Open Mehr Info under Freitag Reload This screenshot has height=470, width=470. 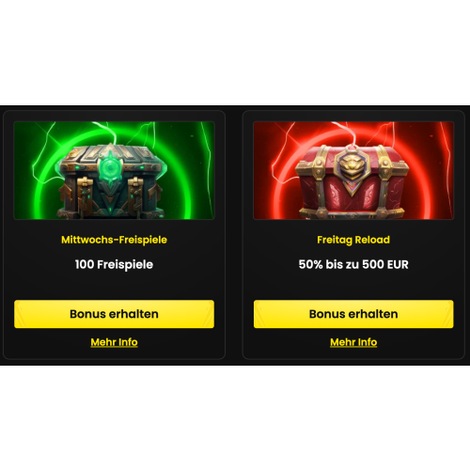click(353, 342)
